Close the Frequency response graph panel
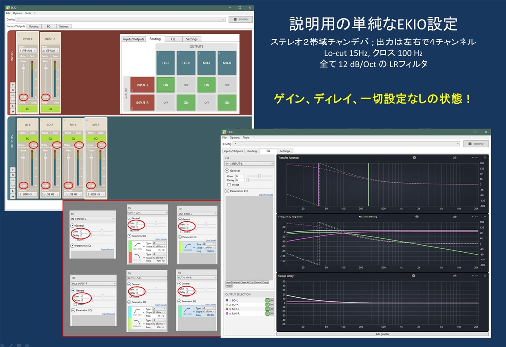Image resolution: width=506 pixels, height=347 pixels. (485, 217)
